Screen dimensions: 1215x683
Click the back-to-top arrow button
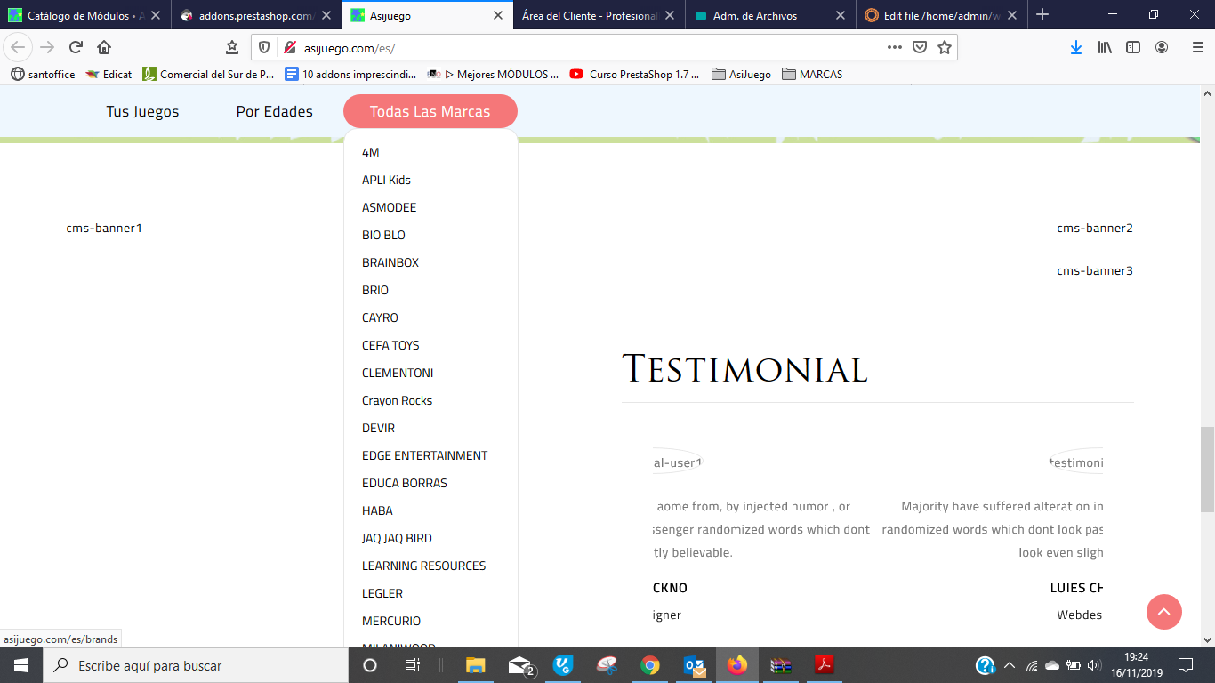1164,612
